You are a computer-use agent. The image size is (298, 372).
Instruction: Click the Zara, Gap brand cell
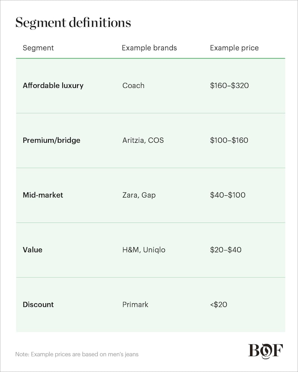click(139, 195)
